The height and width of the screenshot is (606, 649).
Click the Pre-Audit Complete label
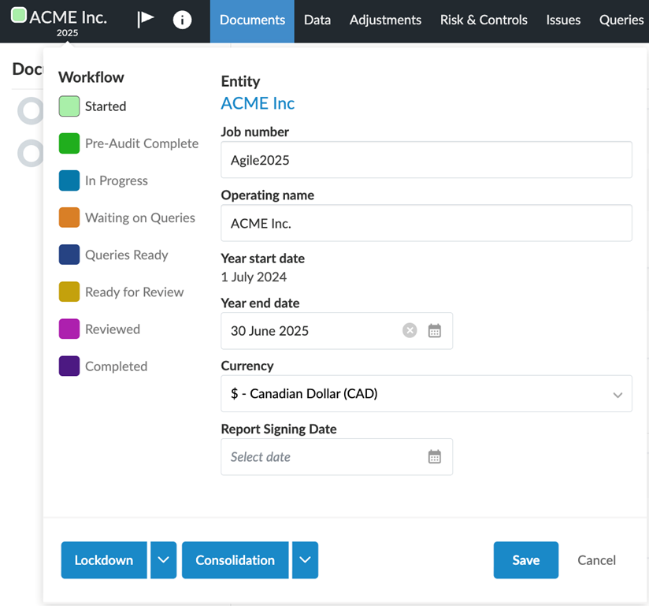pos(142,143)
